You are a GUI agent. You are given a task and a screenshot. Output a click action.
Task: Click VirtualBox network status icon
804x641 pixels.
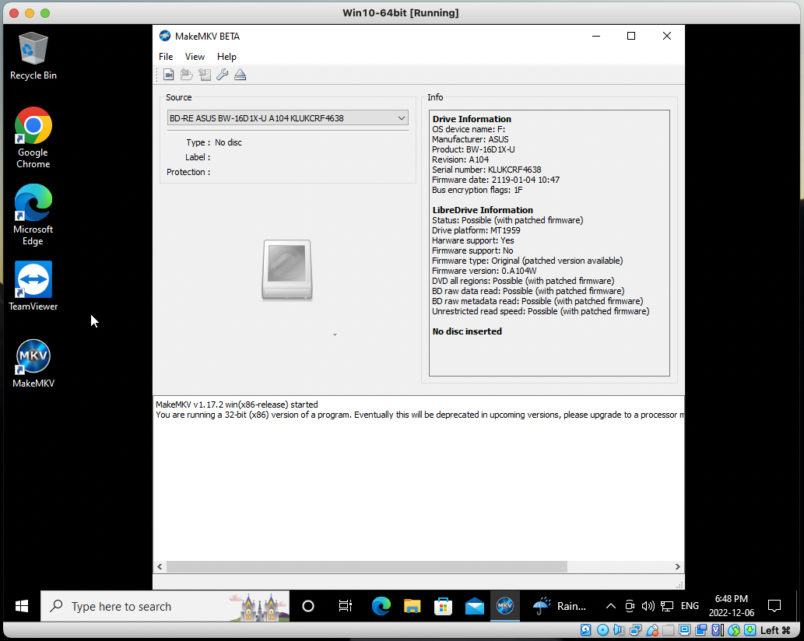(636, 630)
